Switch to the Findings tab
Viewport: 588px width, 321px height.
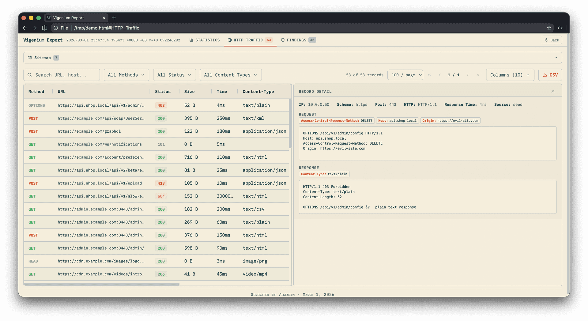tap(298, 40)
